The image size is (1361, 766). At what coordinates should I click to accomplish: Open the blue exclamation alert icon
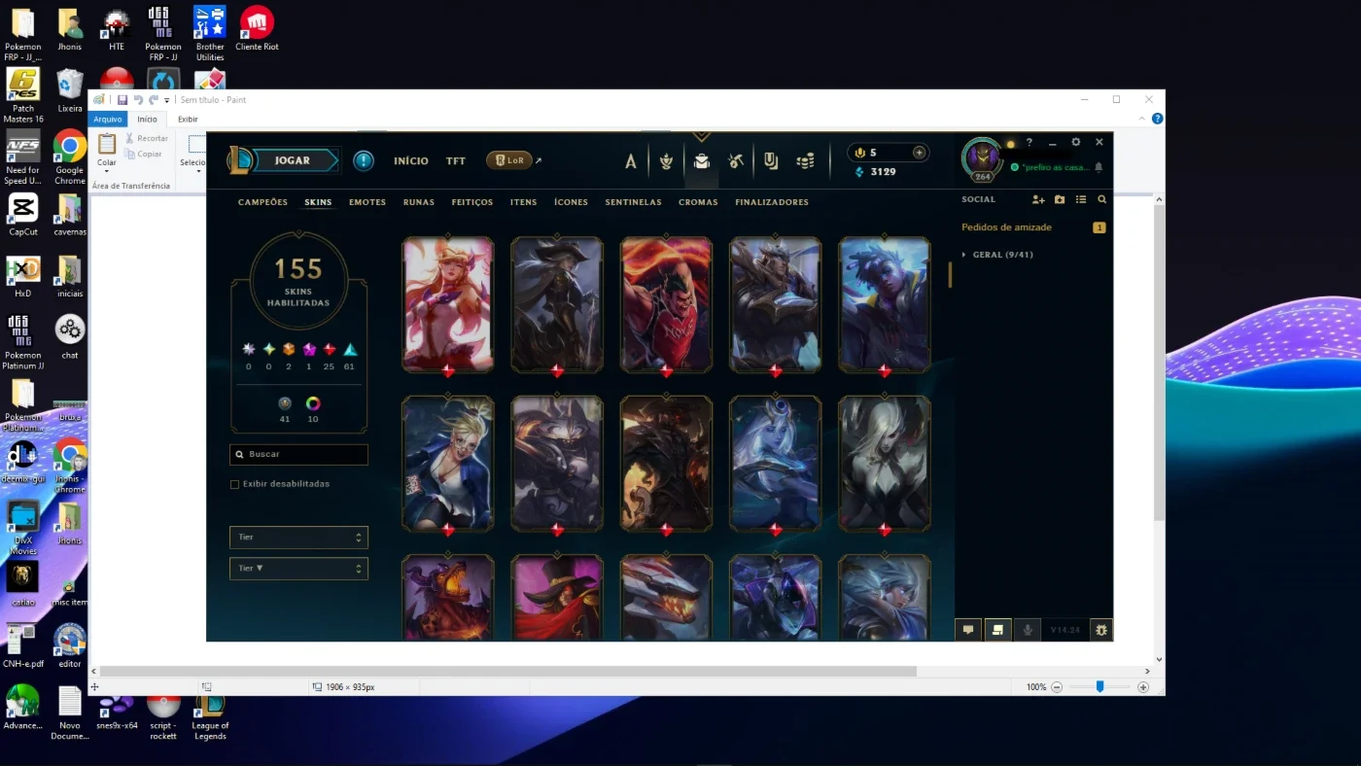pos(364,160)
